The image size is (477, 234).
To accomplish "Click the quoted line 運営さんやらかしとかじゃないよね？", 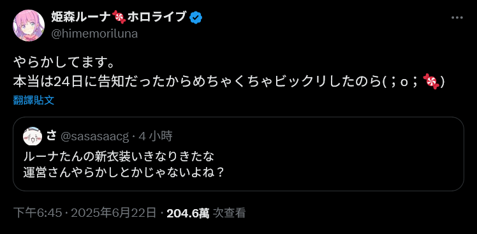I will pyautogui.click(x=124, y=173).
